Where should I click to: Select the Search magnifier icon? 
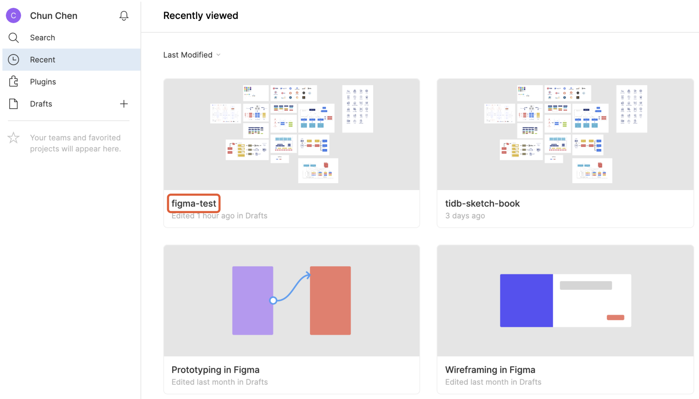[x=13, y=37]
